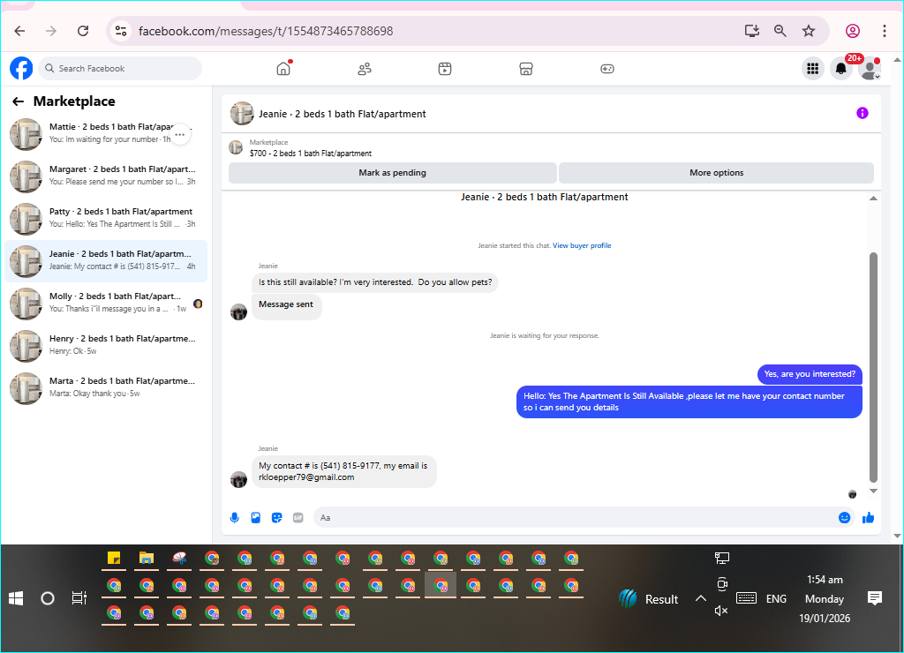Focus the Aa message input field
Screen dimensions: 904x653
click(575, 518)
